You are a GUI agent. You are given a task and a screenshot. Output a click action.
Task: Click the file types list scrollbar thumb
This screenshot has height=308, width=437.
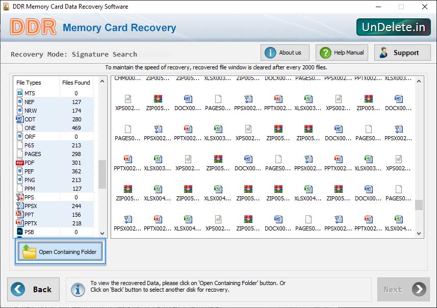click(102, 174)
